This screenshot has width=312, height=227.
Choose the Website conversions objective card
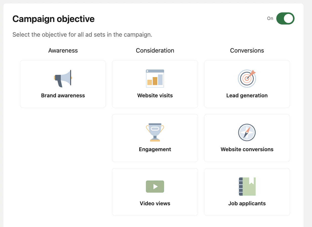point(247,138)
